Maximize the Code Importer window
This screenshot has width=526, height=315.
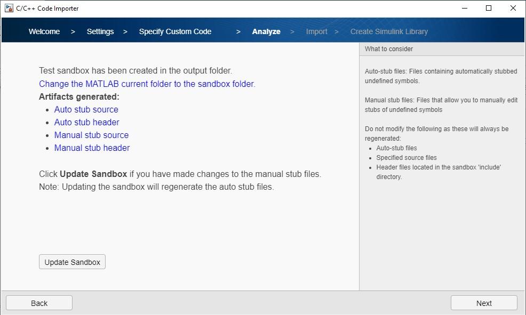click(x=489, y=9)
